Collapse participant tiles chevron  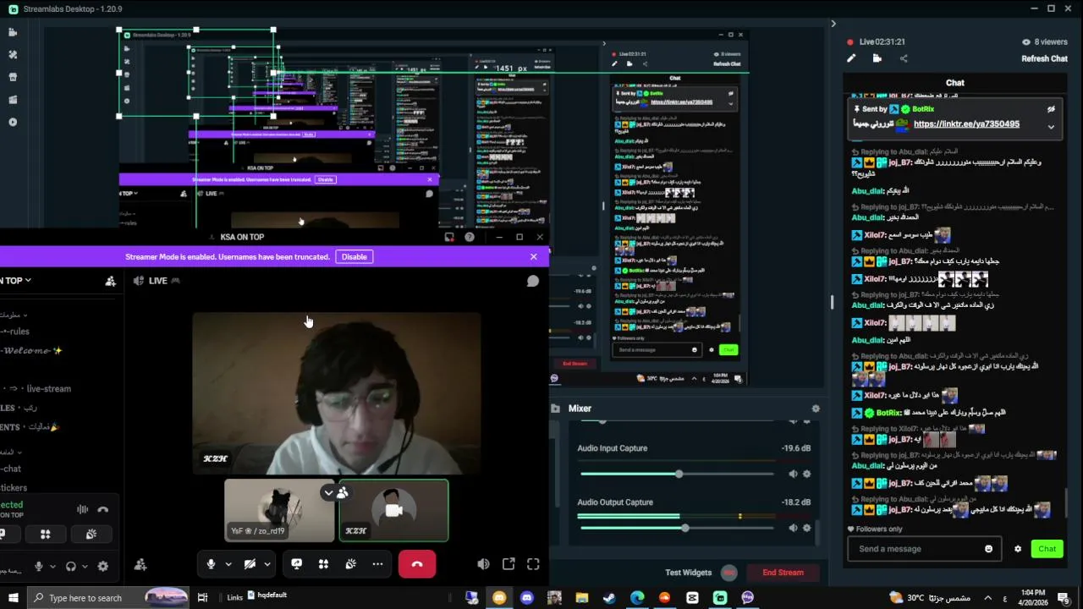click(328, 492)
